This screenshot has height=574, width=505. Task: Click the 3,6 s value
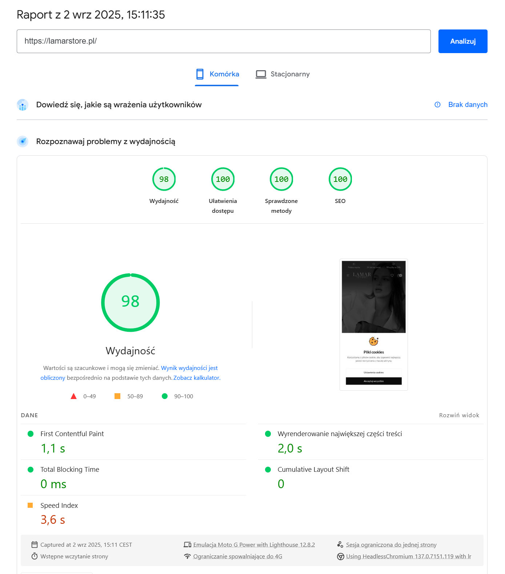(x=53, y=520)
